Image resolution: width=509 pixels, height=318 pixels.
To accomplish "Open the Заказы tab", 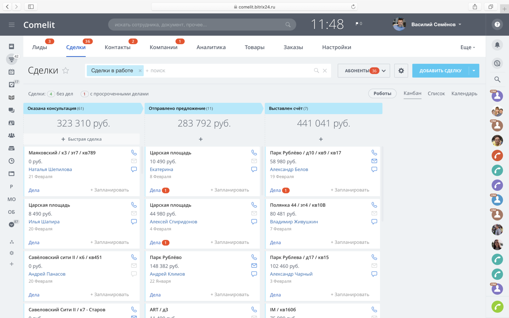I will (293, 47).
